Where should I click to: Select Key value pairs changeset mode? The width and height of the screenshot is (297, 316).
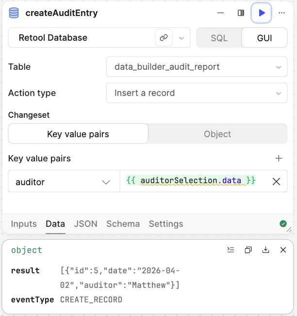click(x=78, y=134)
